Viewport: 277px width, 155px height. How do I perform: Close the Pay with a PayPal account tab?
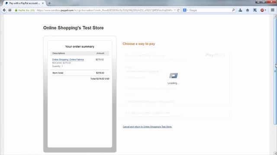43,3
